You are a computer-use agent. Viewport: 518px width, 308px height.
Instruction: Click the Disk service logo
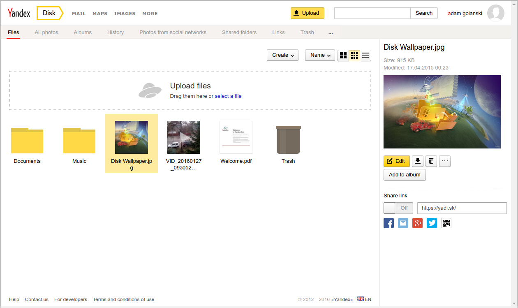point(50,13)
